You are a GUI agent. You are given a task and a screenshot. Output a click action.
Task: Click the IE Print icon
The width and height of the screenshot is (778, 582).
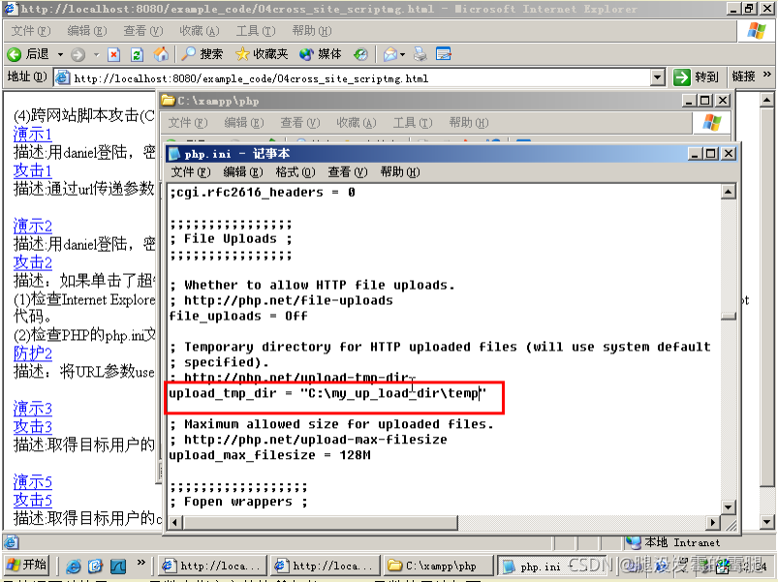click(x=420, y=54)
